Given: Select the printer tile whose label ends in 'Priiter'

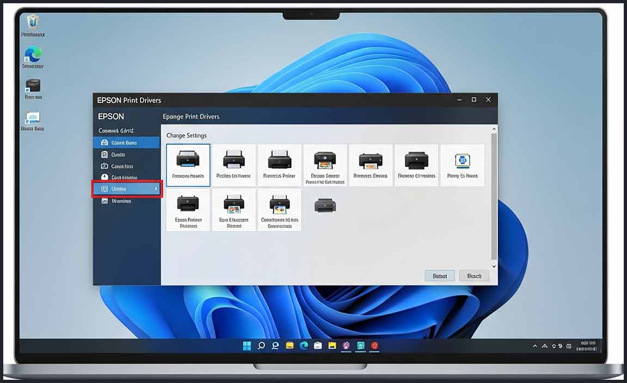Looking at the screenshot, I should coord(279,165).
